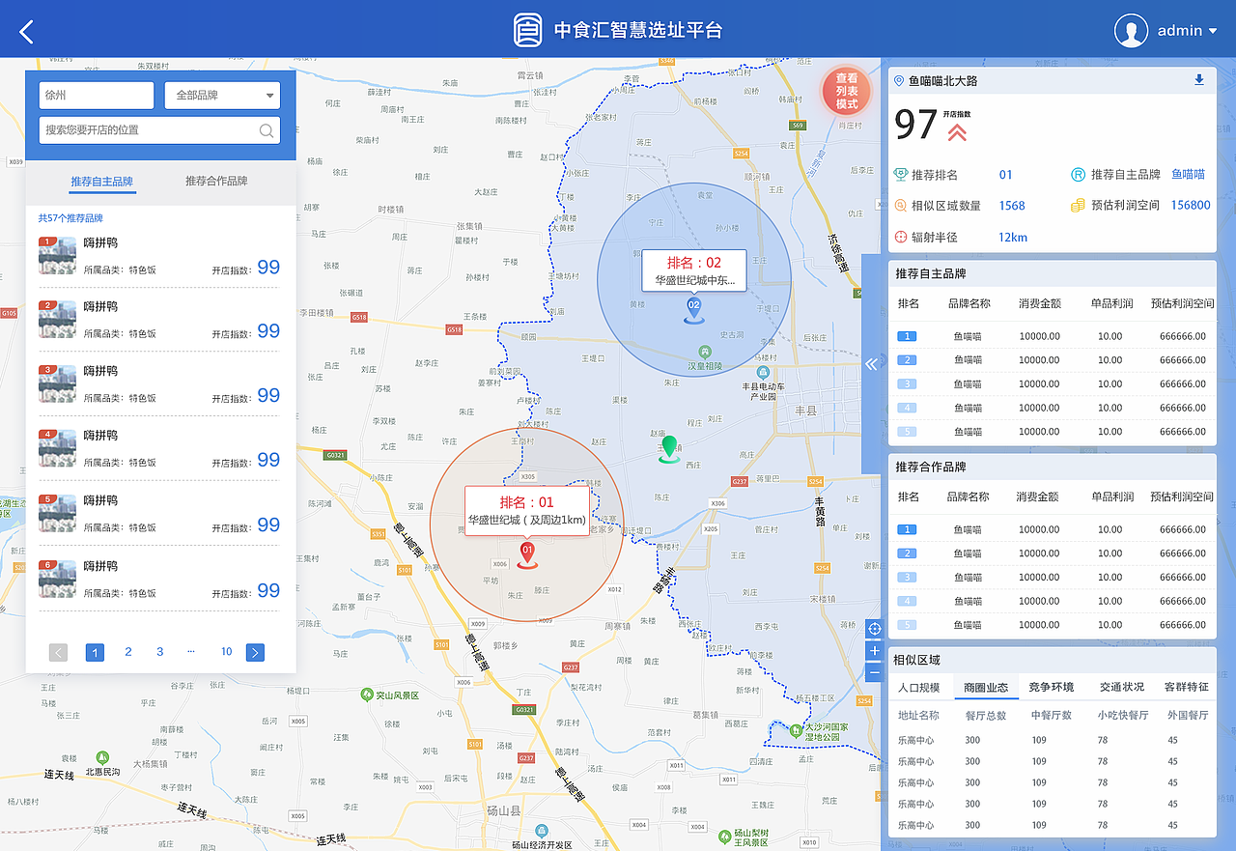Screen dimensions: 1236x851
Task: Click the 12km radius value
Action: [x=1013, y=237]
